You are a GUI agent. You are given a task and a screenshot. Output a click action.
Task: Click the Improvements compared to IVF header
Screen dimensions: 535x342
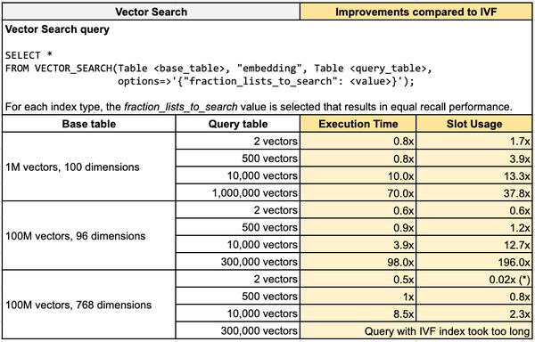pyautogui.click(x=416, y=12)
